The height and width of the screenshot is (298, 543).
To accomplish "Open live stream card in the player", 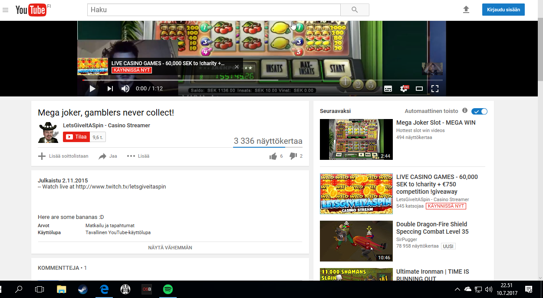I will (x=160, y=66).
